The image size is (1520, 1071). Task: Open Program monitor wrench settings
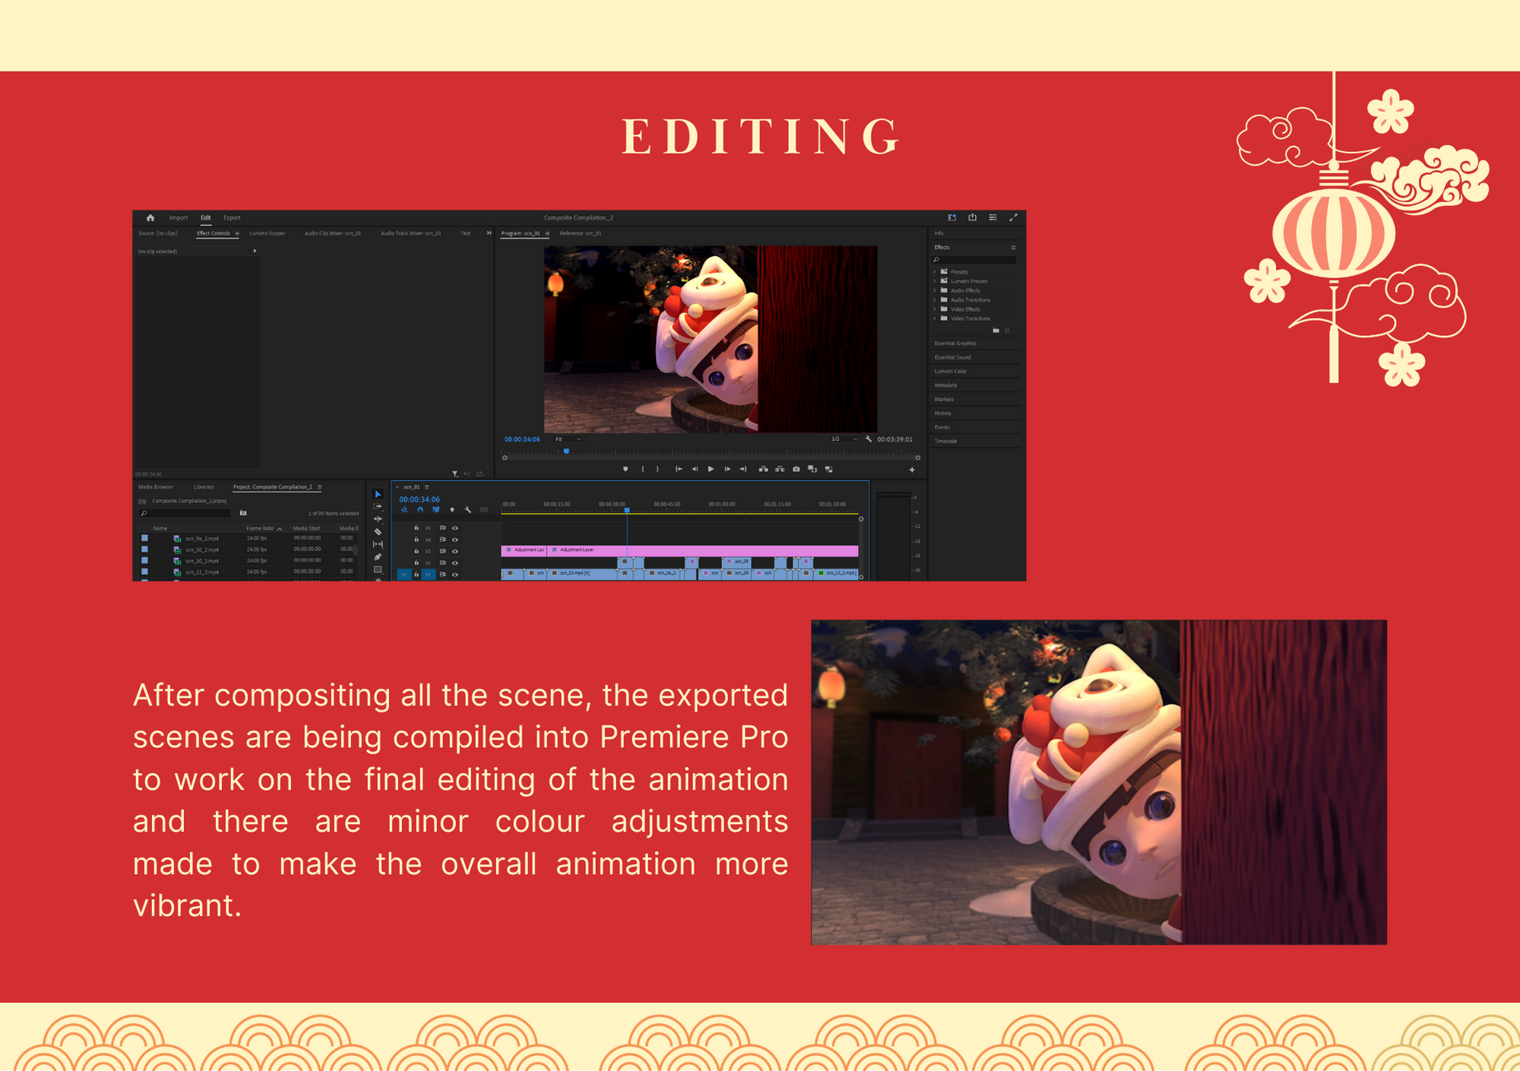869,439
